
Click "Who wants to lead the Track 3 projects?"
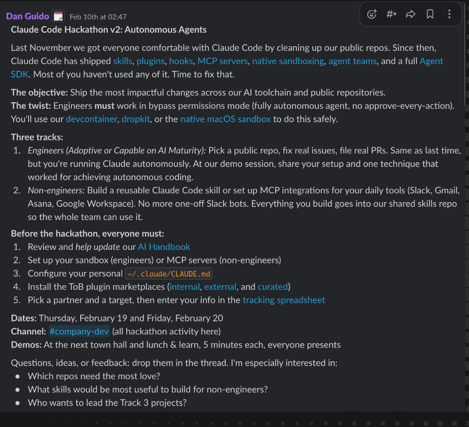point(107,403)
